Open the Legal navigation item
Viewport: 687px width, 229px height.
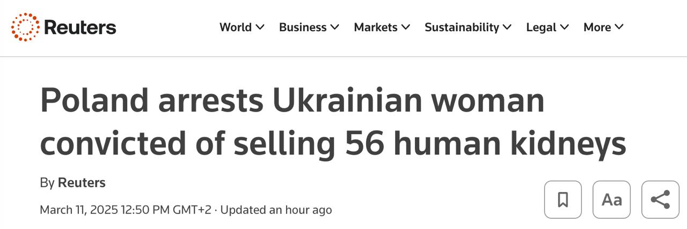[541, 27]
